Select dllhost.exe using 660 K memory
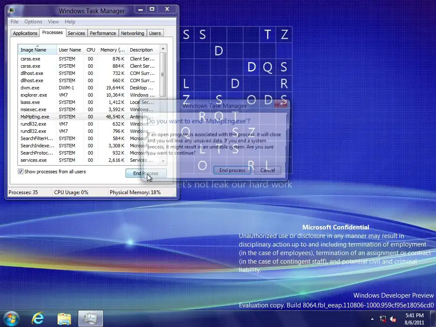Image resolution: width=436 pixels, height=327 pixels. pyautogui.click(x=89, y=80)
